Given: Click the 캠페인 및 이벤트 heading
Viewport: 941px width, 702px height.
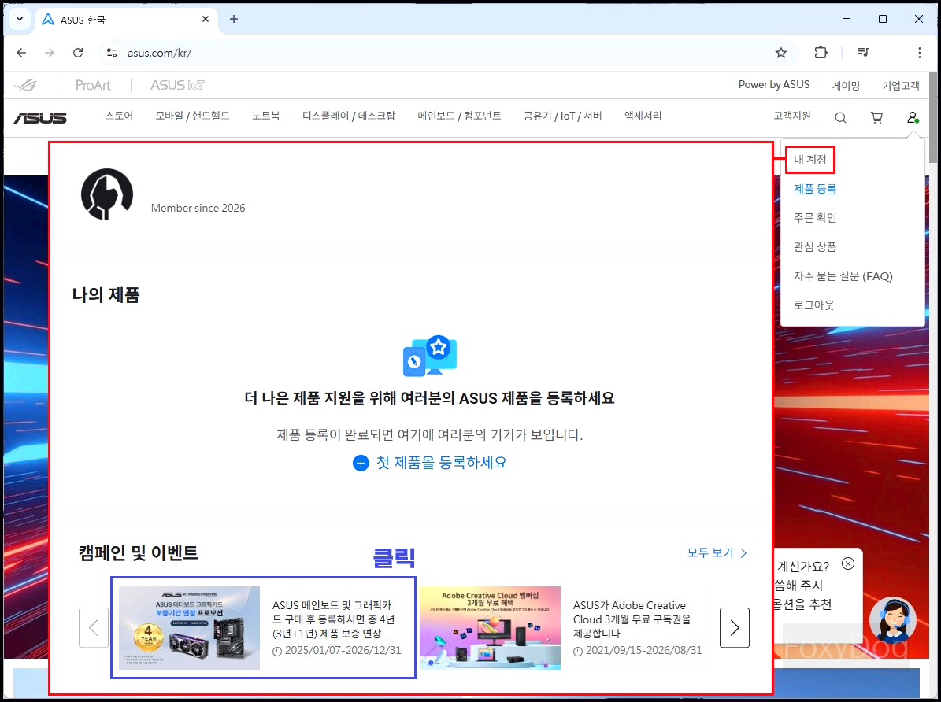Looking at the screenshot, I should pyautogui.click(x=138, y=553).
